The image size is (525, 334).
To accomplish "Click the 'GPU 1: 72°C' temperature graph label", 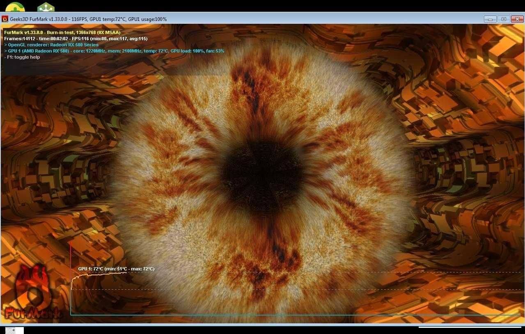I will pos(116,269).
